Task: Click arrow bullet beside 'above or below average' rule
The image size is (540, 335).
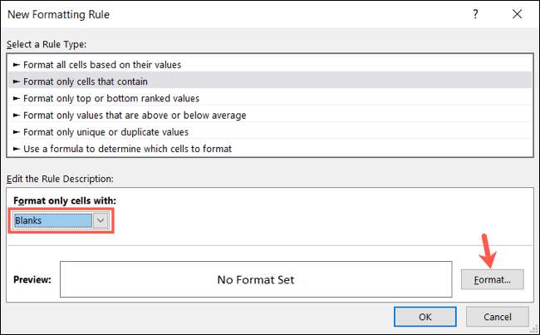Action: (x=16, y=115)
